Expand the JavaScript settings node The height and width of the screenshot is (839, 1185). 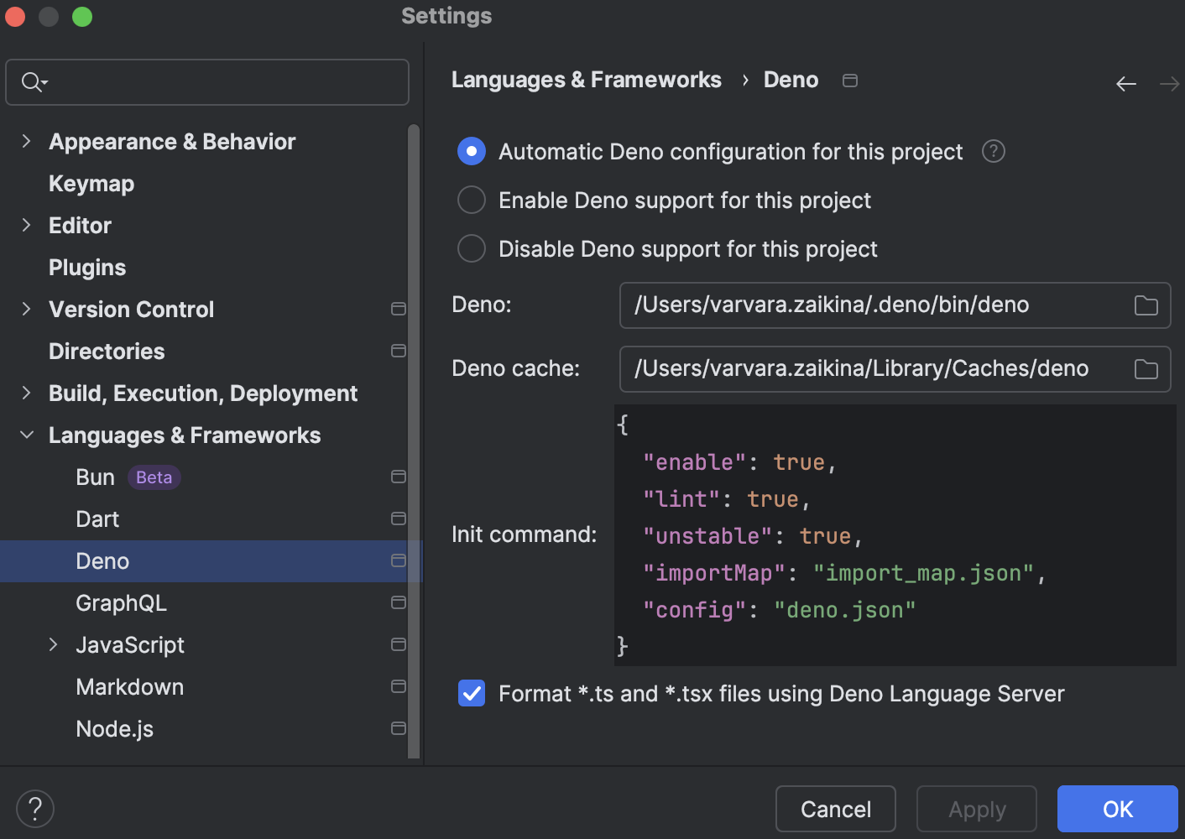(x=54, y=644)
